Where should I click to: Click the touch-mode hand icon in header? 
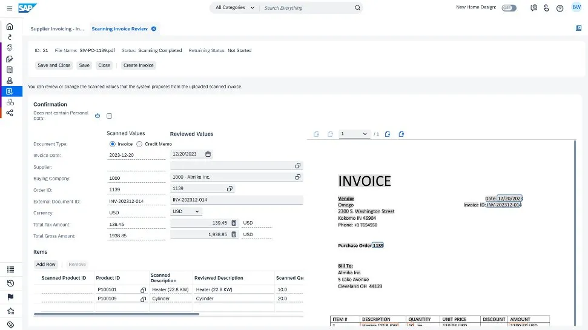pyautogui.click(x=546, y=7)
